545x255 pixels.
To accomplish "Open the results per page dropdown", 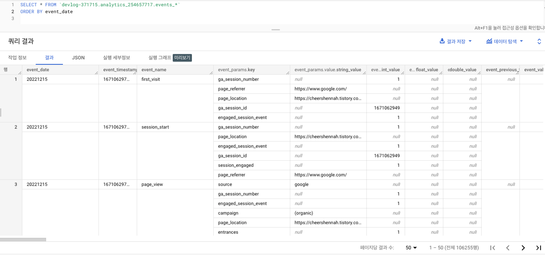I will pyautogui.click(x=411, y=248).
